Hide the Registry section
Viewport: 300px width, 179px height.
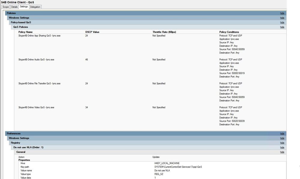(282, 143)
